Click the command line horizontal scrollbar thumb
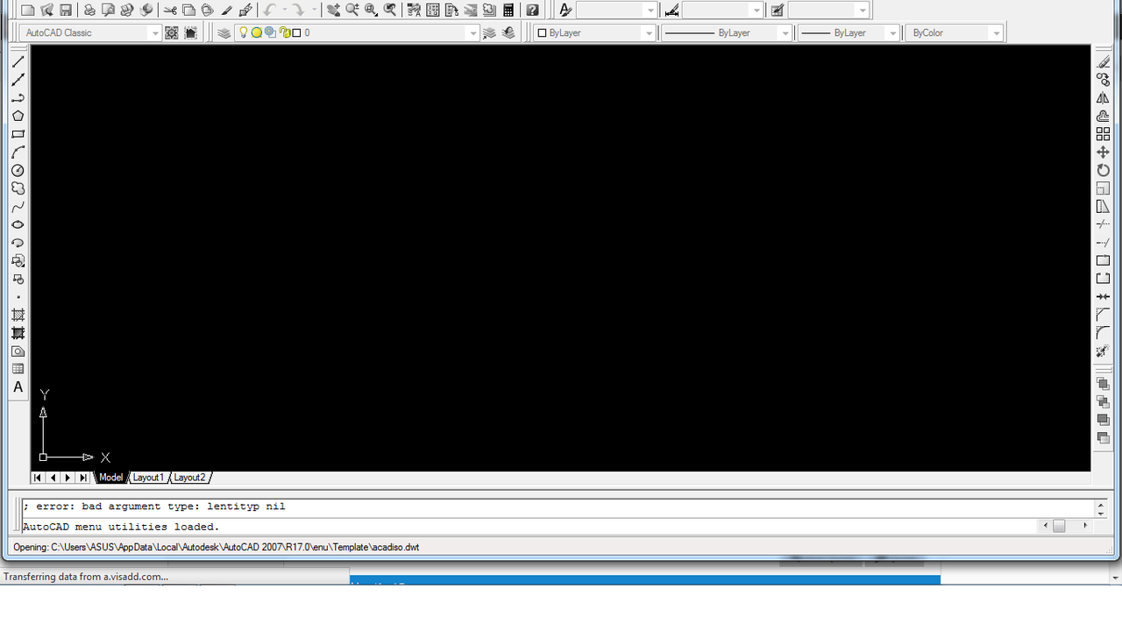Screen dimensions: 1122x631 tap(1059, 526)
